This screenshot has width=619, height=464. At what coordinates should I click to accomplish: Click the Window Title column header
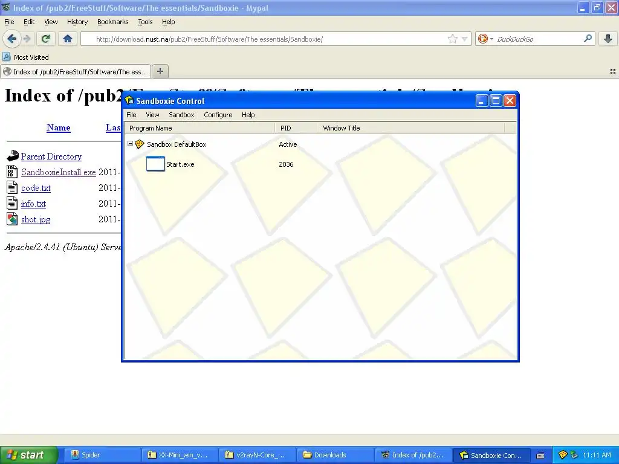411,128
